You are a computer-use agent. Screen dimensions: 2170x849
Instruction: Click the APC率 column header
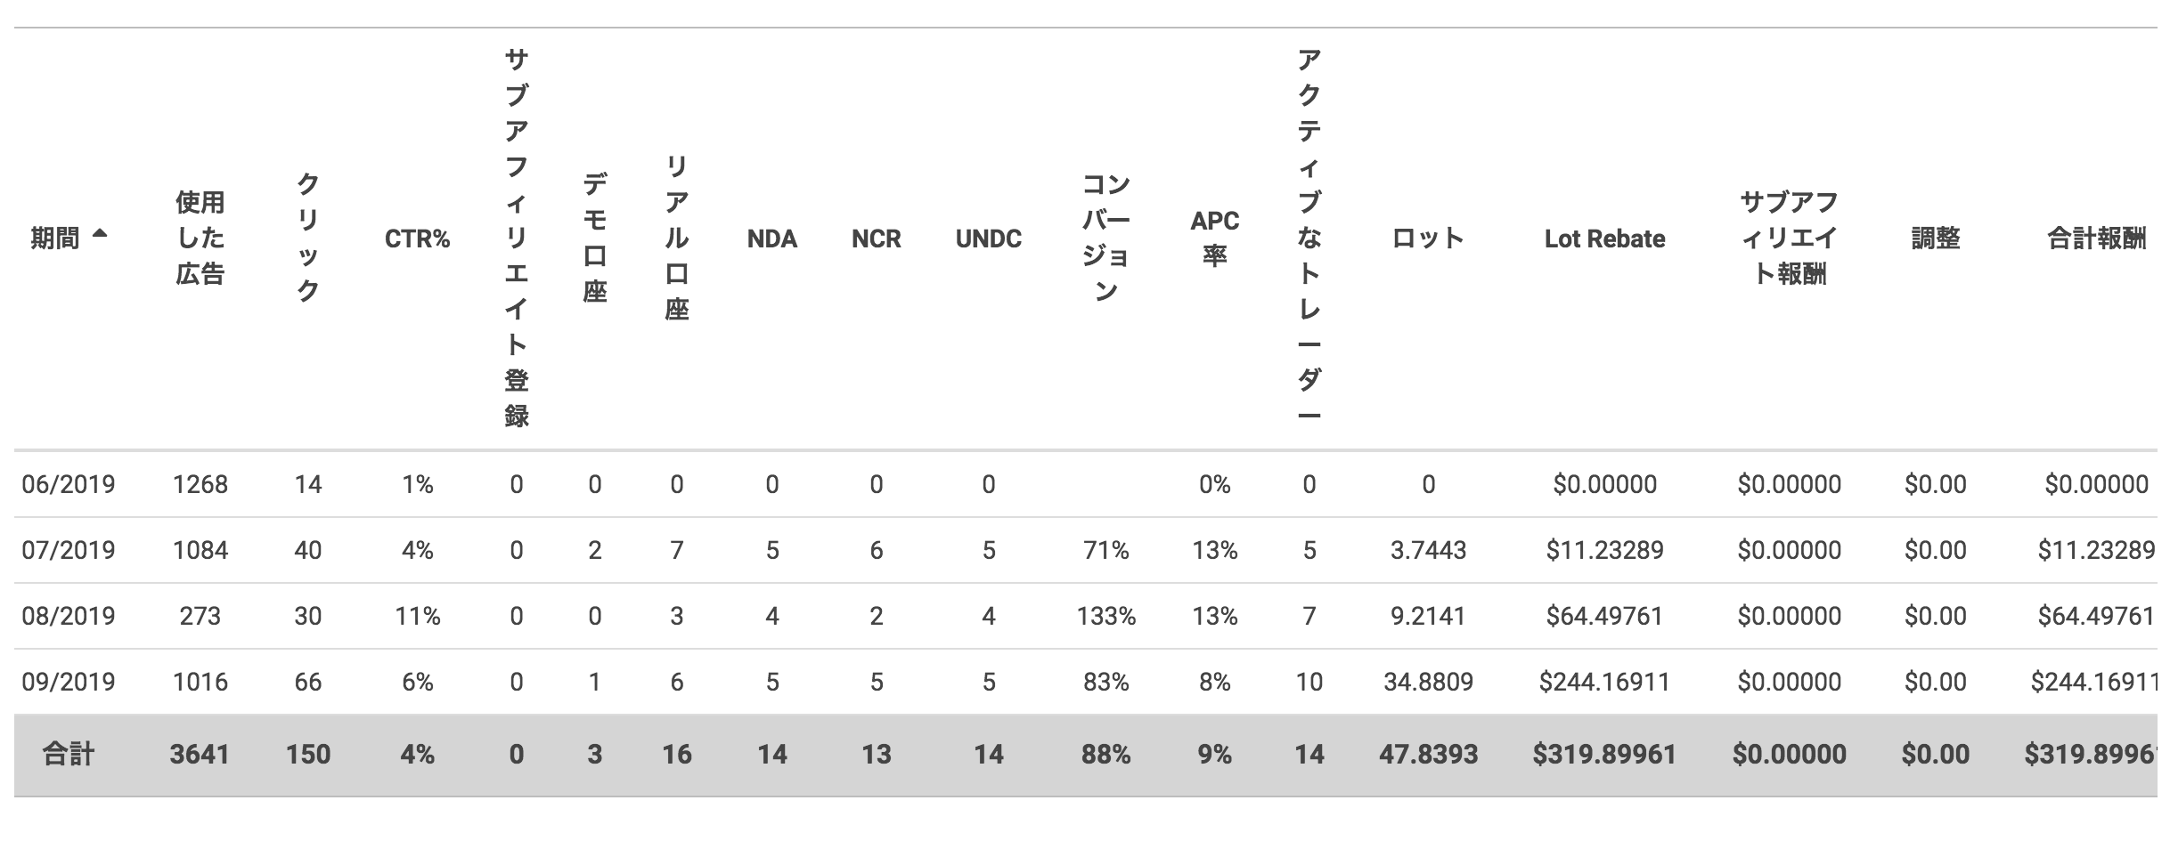coord(1214,238)
